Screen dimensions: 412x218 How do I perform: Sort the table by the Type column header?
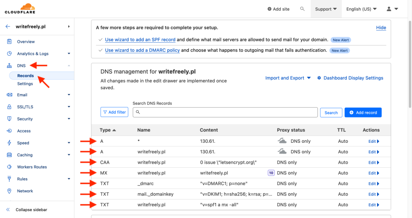coord(107,130)
